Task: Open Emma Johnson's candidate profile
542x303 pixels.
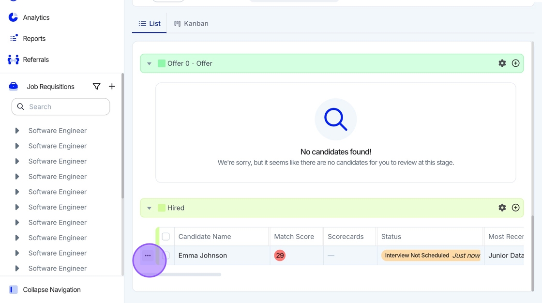Action: (x=203, y=256)
